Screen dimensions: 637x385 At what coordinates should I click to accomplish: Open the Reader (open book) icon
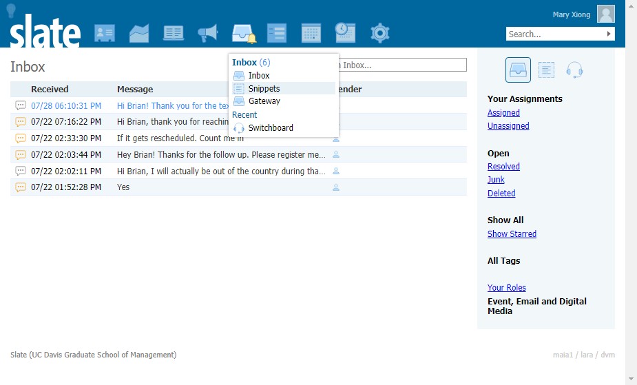coord(174,33)
